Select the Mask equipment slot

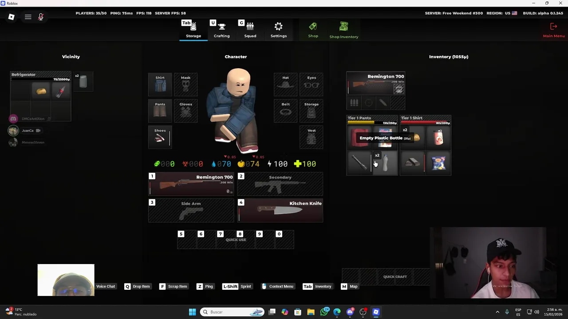185,84
